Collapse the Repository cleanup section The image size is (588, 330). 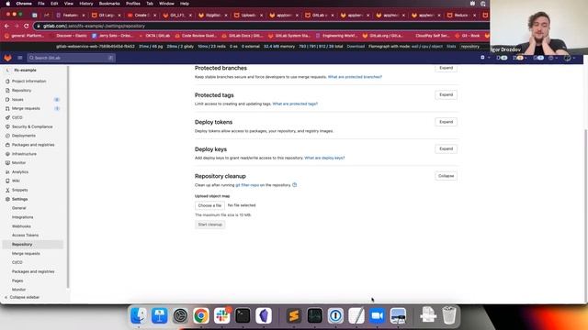[446, 176]
